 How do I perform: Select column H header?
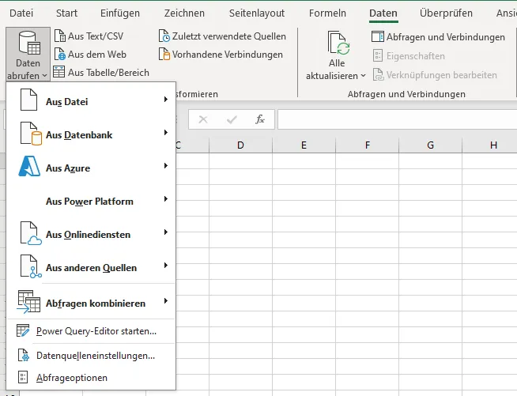(x=490, y=145)
